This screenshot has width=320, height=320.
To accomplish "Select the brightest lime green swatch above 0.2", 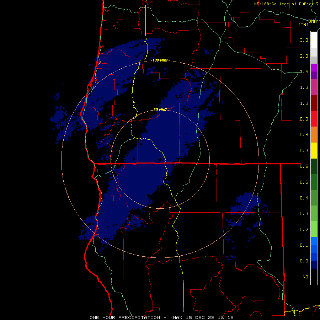I will [x=314, y=229].
